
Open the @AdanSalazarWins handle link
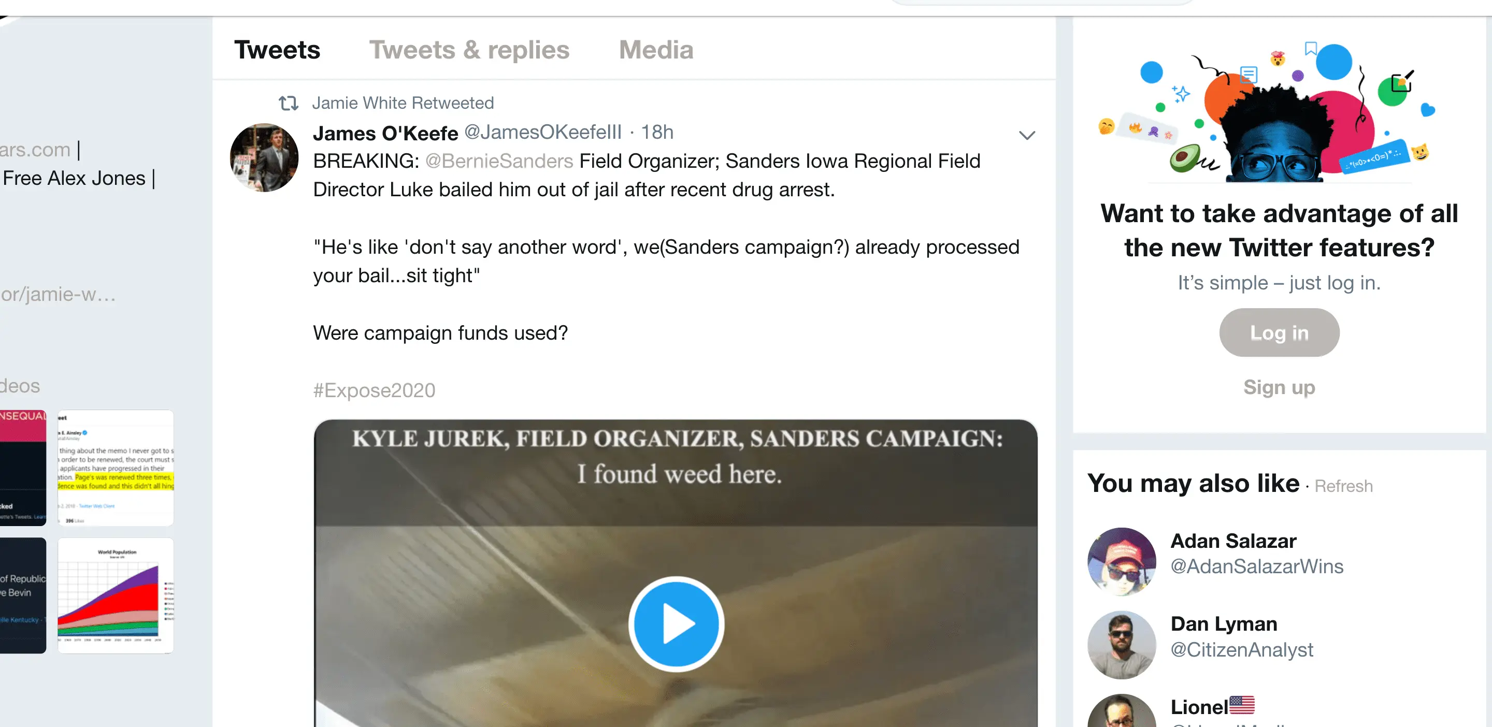[1257, 566]
